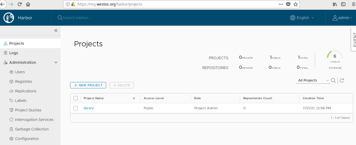
Task: Save page to Pocket
Action: [288, 4]
